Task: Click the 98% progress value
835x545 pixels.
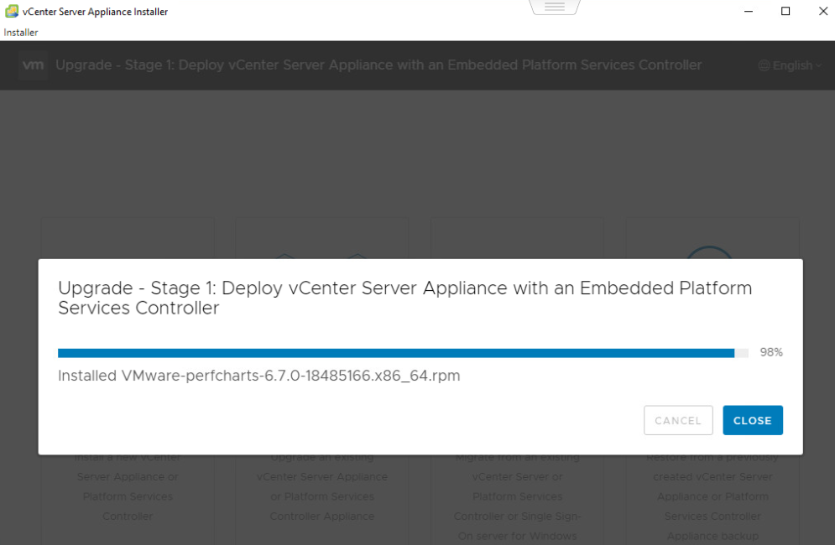Action: pos(771,352)
